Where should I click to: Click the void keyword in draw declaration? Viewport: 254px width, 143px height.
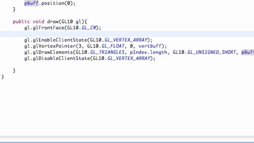(x=38, y=21)
